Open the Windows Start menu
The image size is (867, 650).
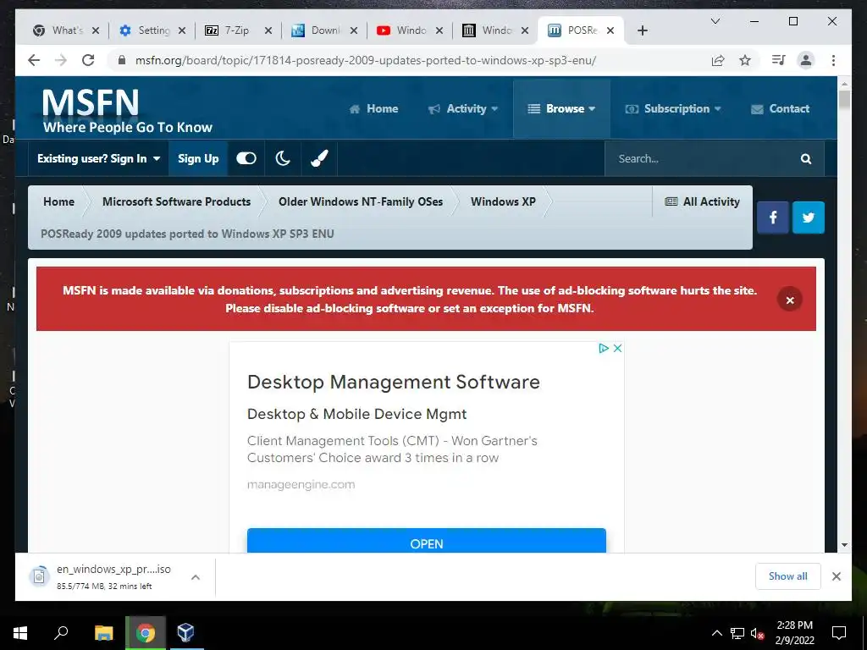point(20,633)
